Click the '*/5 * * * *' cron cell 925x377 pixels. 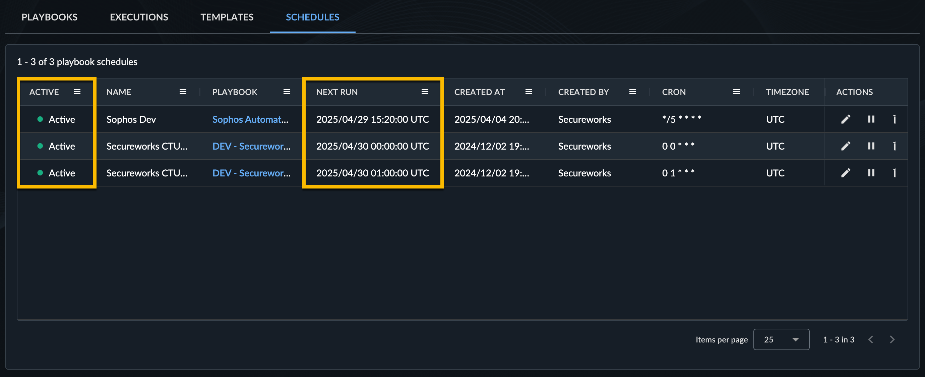click(682, 119)
